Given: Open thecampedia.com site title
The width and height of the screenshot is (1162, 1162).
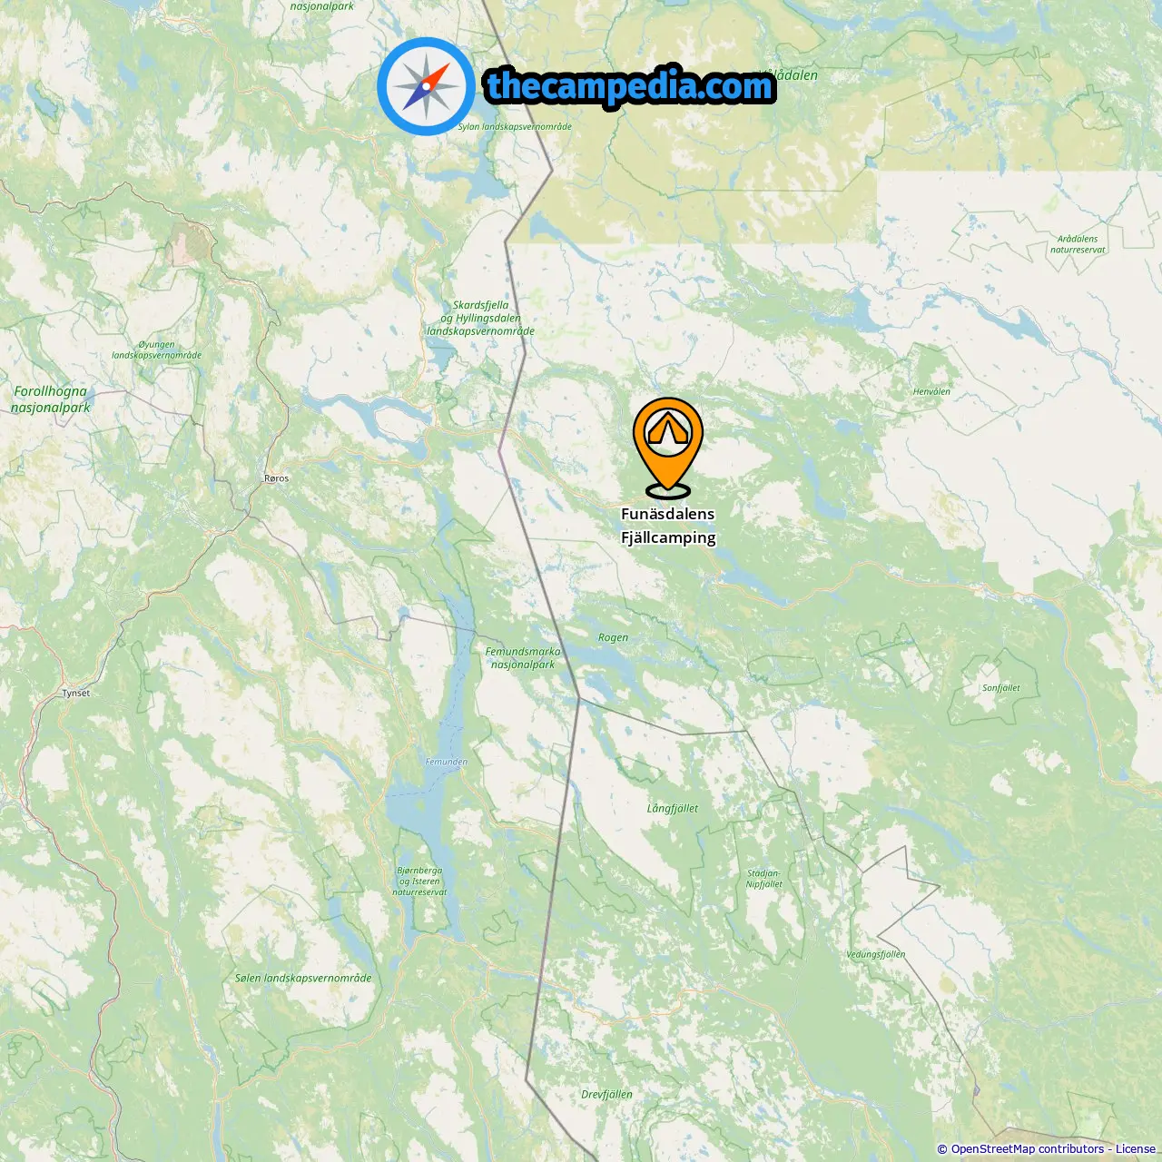Looking at the screenshot, I should tap(630, 86).
